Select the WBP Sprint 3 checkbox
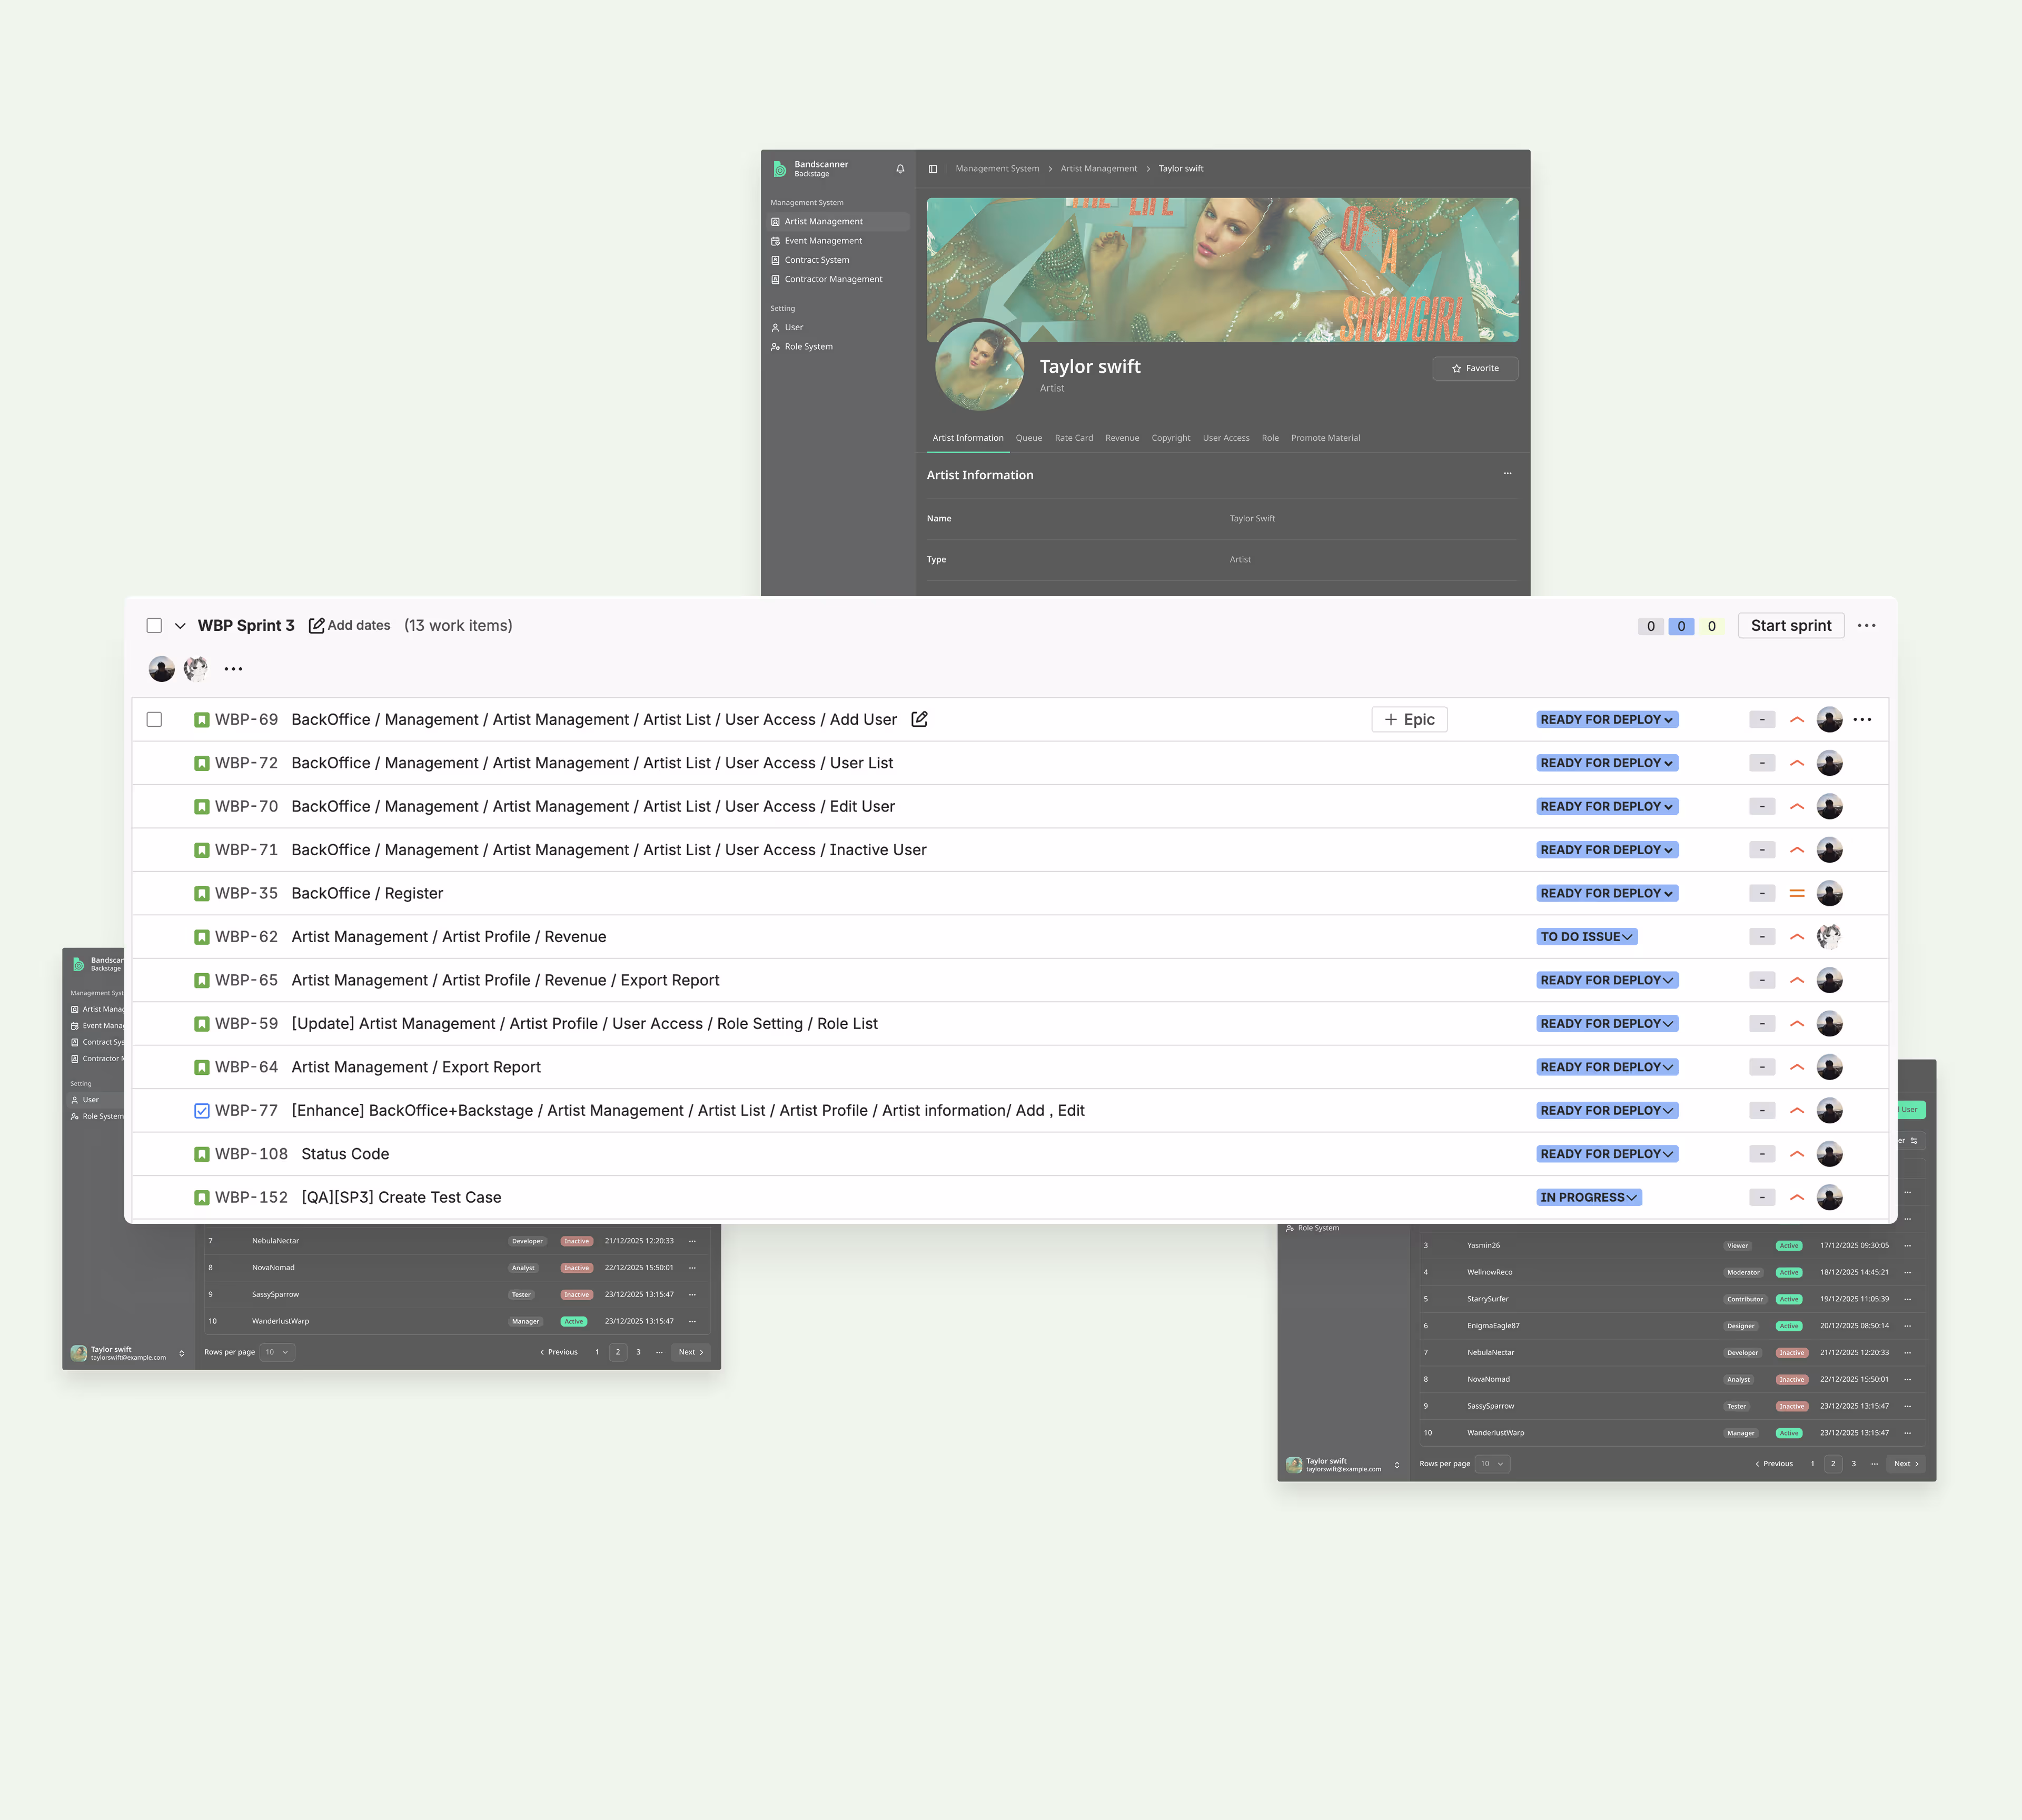This screenshot has height=1820, width=2022. [154, 625]
